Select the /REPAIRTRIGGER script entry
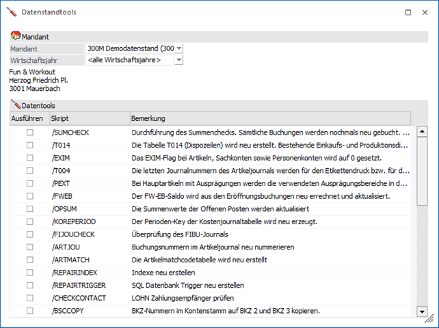Screen dimensions: 439x328 point(79,286)
